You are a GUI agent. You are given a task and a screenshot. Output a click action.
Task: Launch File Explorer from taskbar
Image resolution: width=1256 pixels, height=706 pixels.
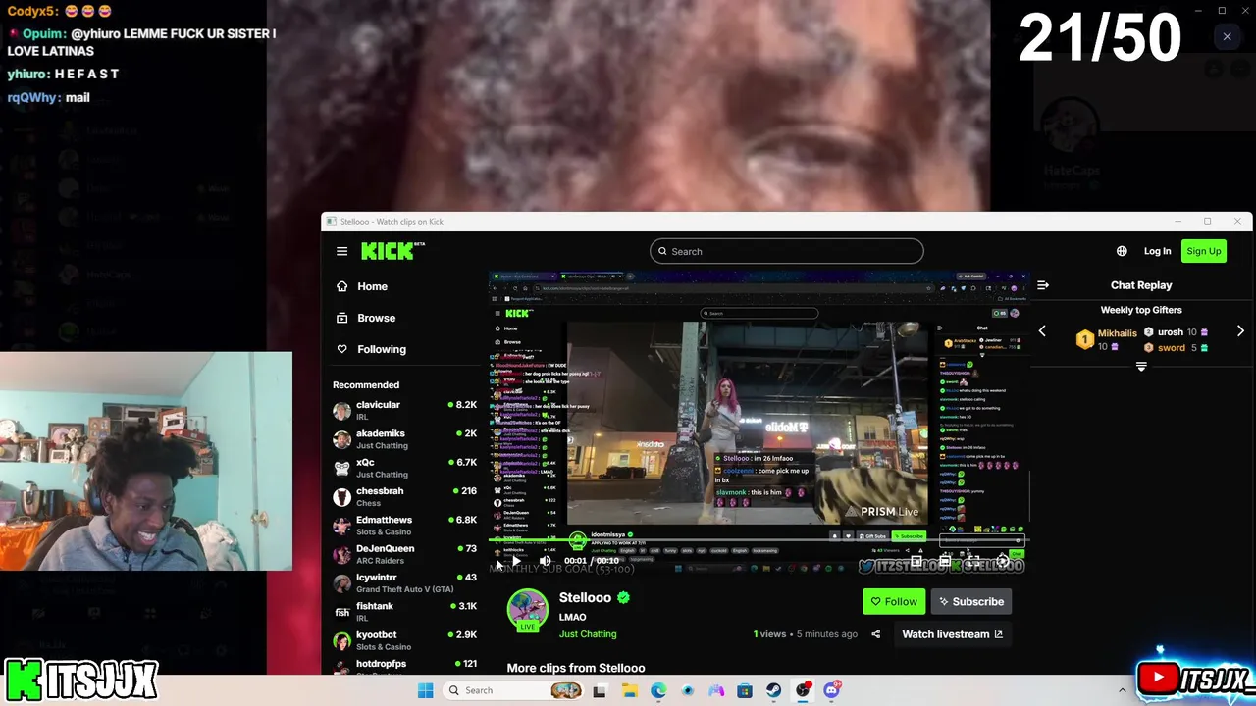tap(629, 690)
